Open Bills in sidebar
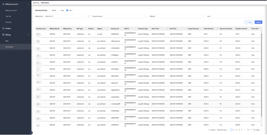The image size is (267, 135). pyautogui.click(x=7, y=41)
